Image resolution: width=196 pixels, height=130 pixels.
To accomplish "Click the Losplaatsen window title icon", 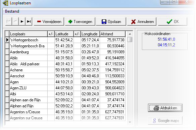I will (x=5, y=3).
